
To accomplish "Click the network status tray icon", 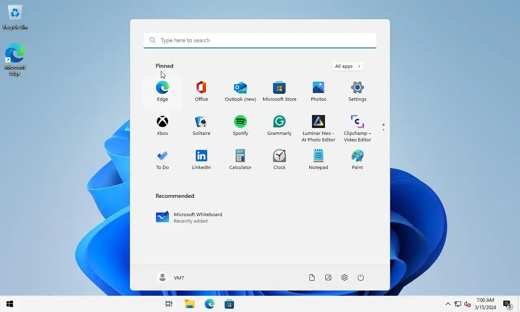I will pyautogui.click(x=458, y=304).
